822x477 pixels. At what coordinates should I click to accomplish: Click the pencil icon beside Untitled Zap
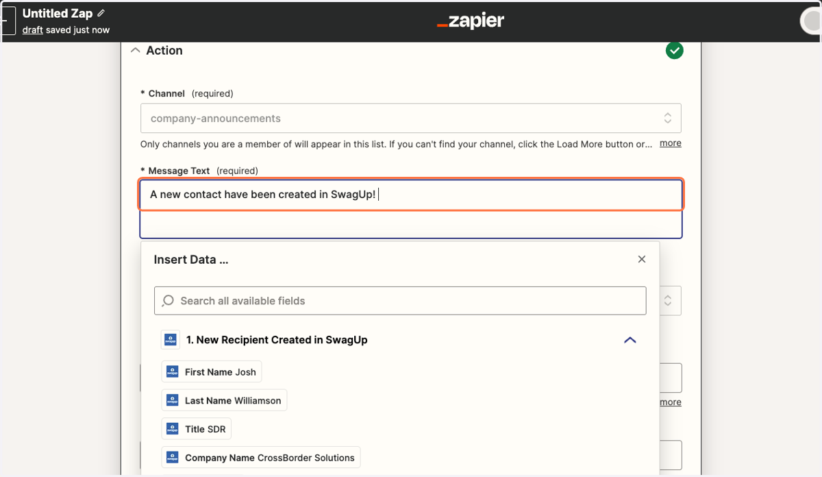(102, 13)
